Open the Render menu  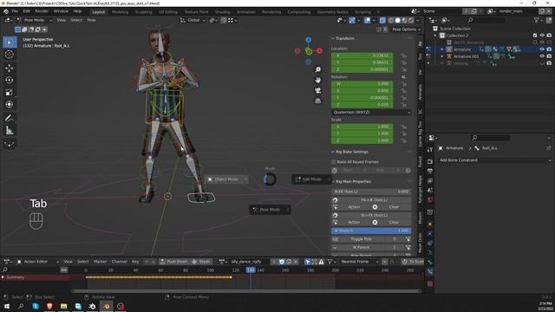42,11
